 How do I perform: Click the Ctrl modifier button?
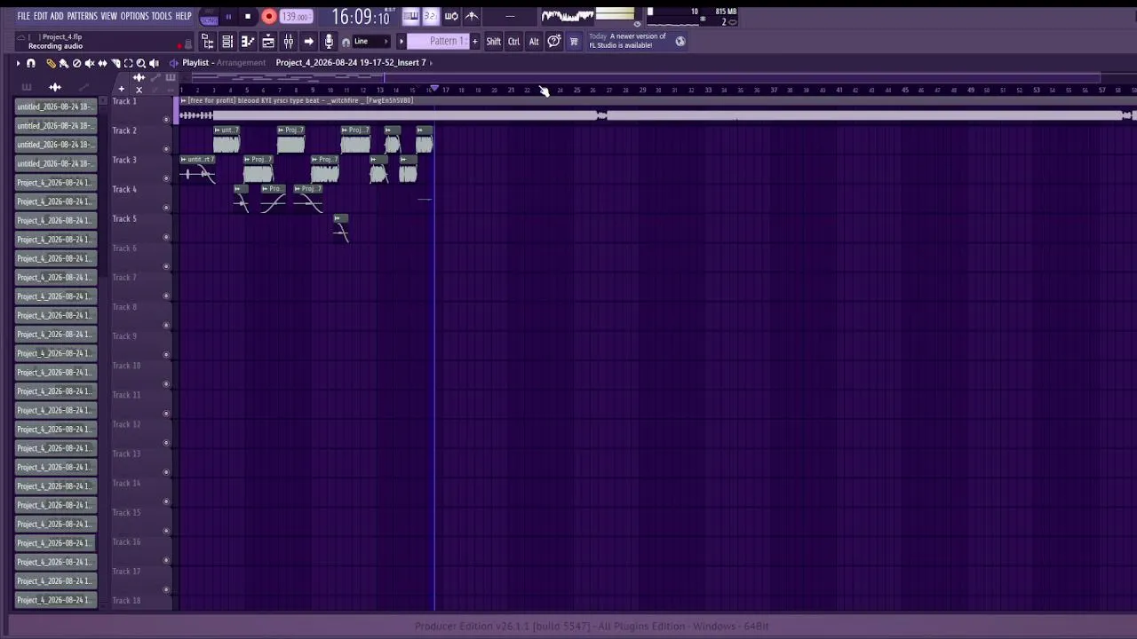point(513,42)
